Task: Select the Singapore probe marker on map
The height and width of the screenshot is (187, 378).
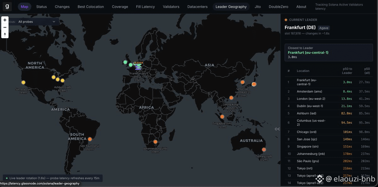Action: tap(222, 117)
